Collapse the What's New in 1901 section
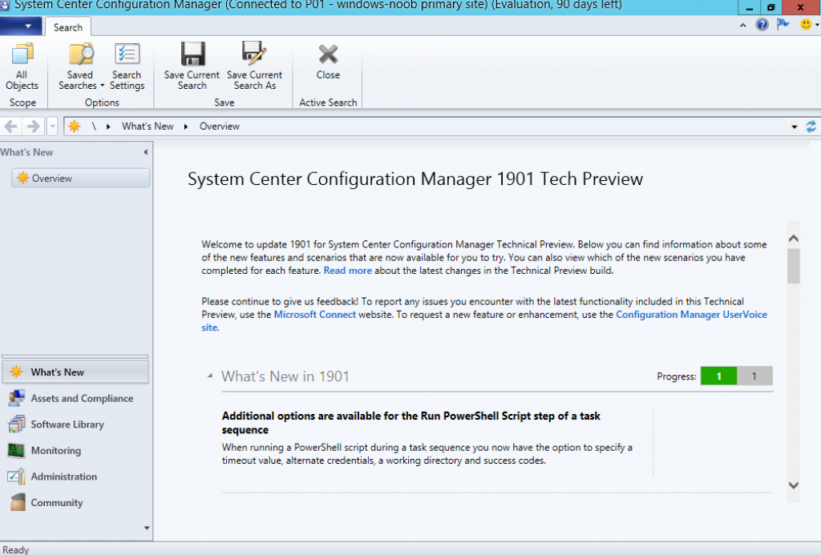Screen dimensions: 821x555 210,376
